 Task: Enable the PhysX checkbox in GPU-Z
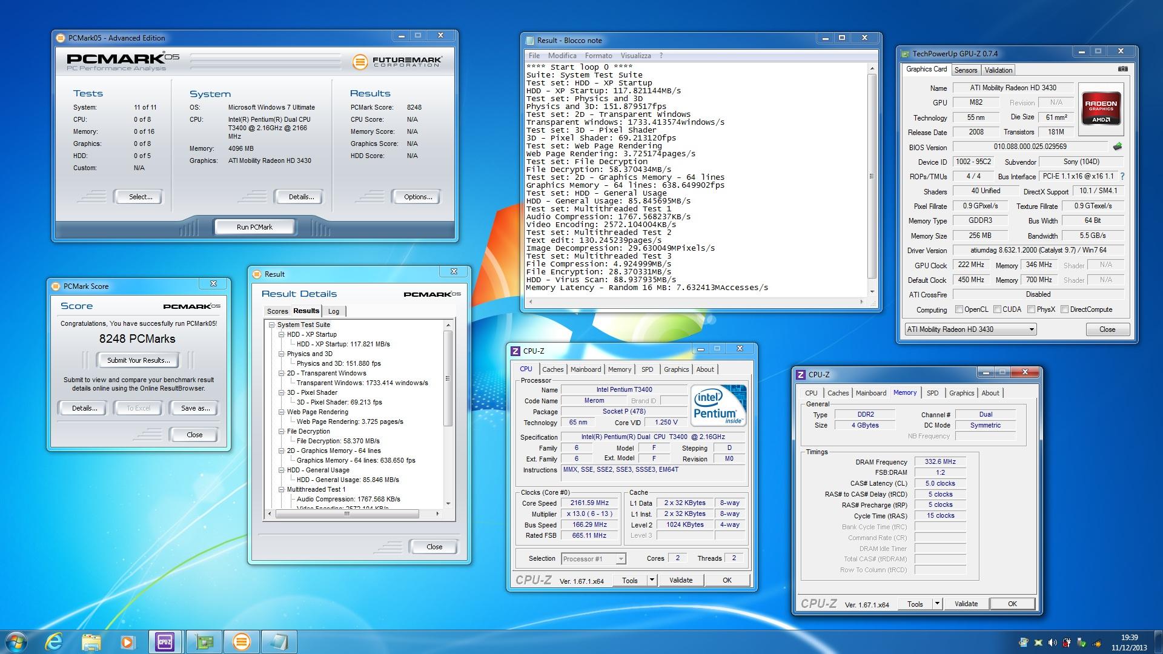coord(1031,309)
